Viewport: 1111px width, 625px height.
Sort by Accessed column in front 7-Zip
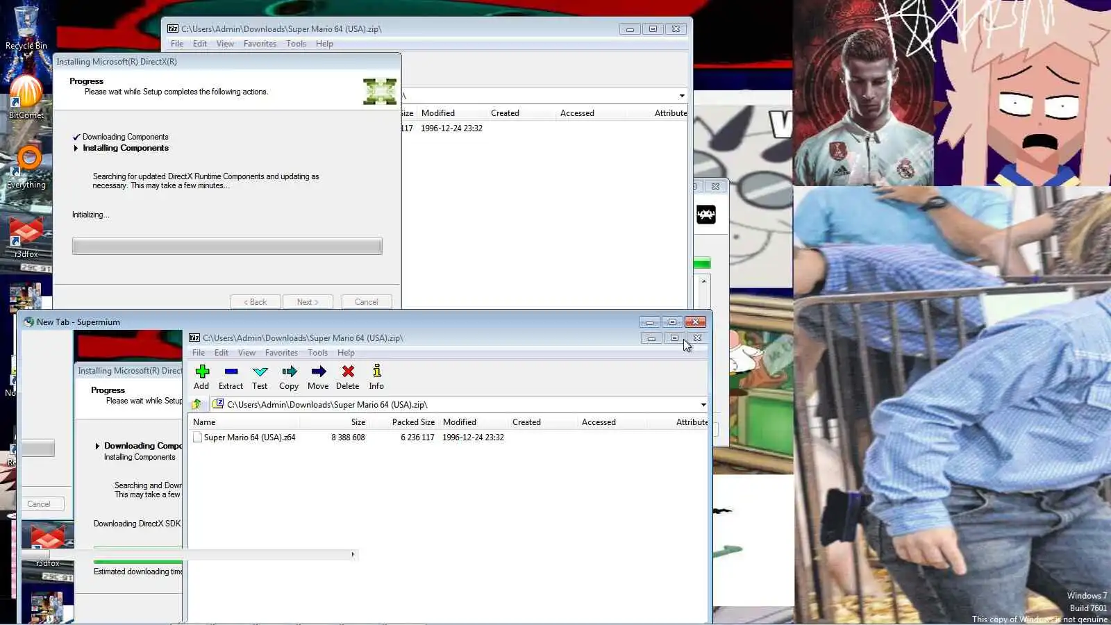(612, 422)
